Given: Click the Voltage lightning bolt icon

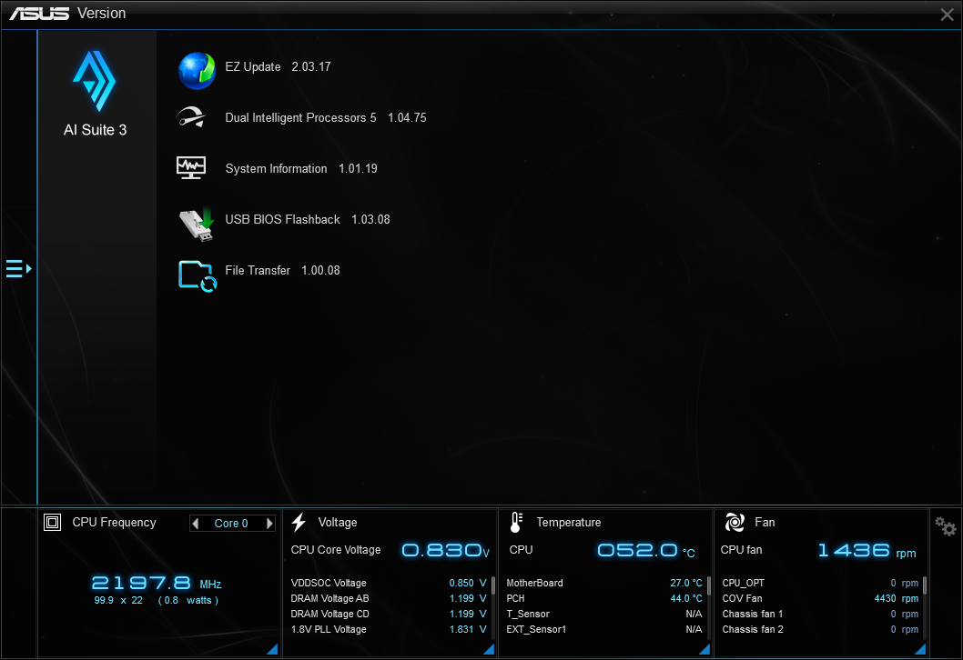Looking at the screenshot, I should pos(299,522).
